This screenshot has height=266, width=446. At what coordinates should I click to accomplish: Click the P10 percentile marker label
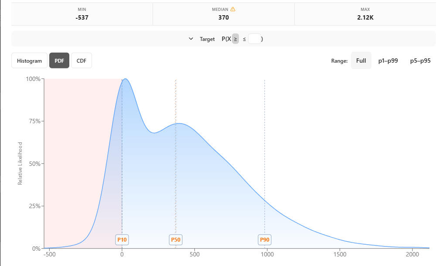coord(122,239)
